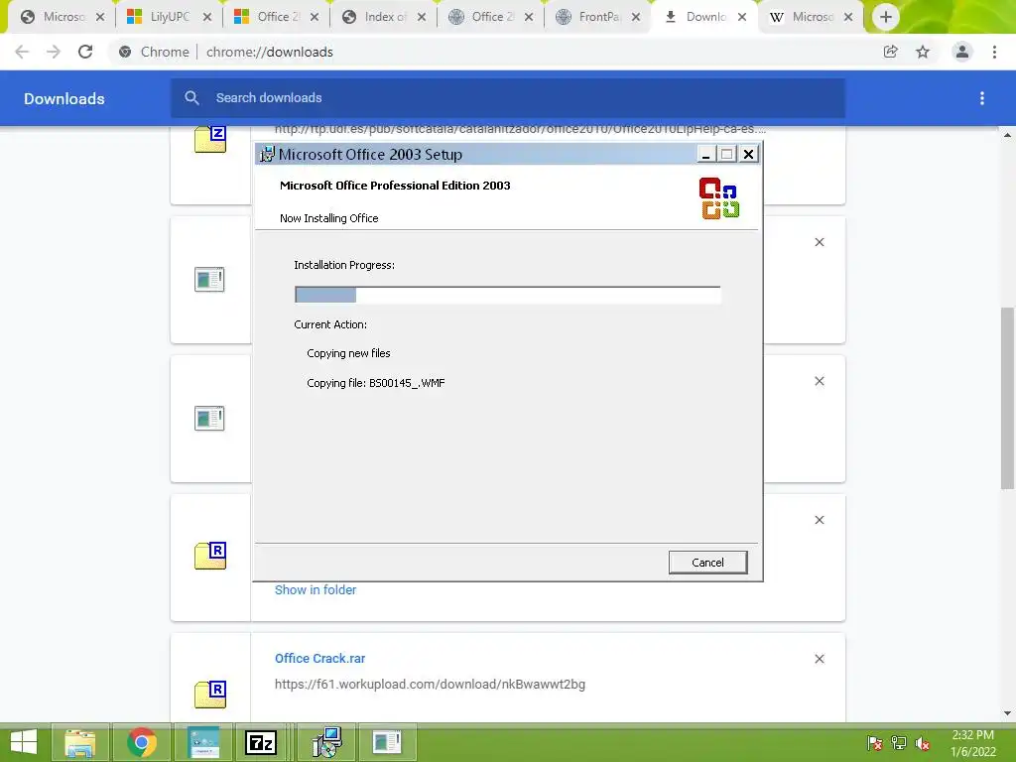The width and height of the screenshot is (1016, 762).
Task: Minimize the Office 2003 Setup window
Action: click(705, 154)
